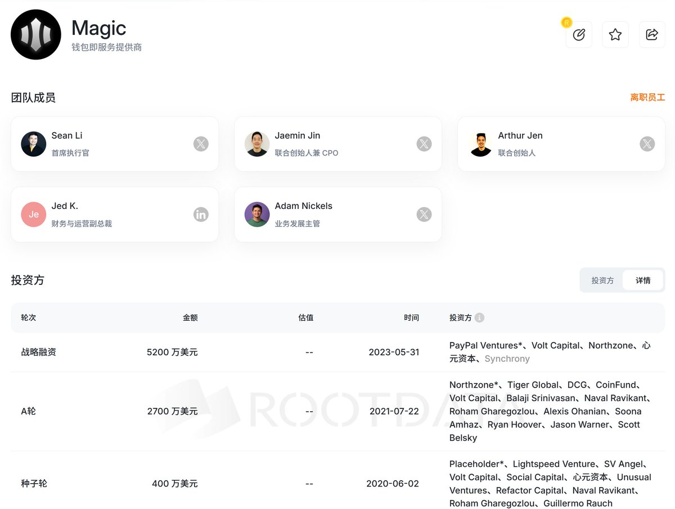
Task: Click the Sean Li name
Action: (67, 135)
